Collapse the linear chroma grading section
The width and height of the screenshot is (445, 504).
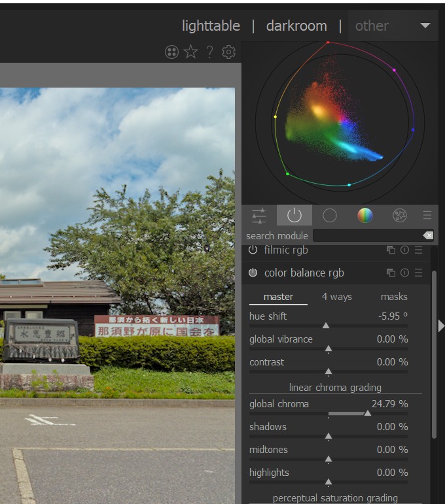coord(335,388)
